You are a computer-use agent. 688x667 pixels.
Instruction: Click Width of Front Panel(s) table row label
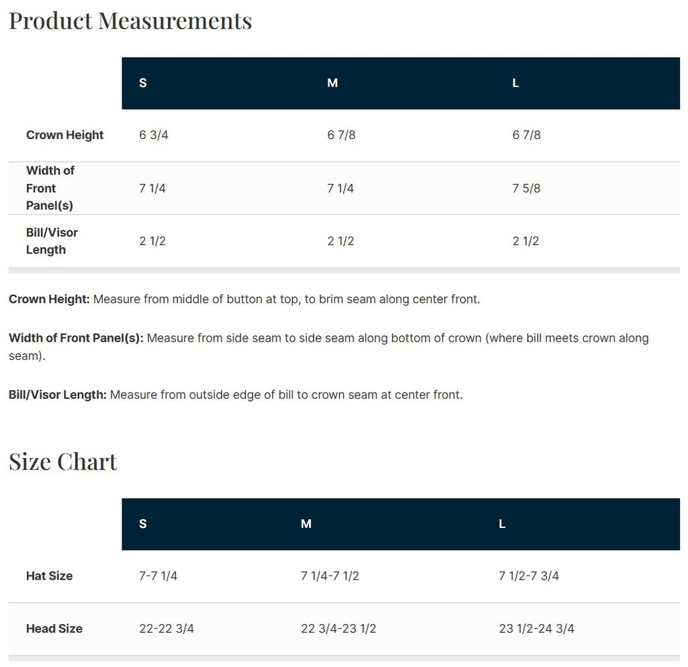[50, 188]
